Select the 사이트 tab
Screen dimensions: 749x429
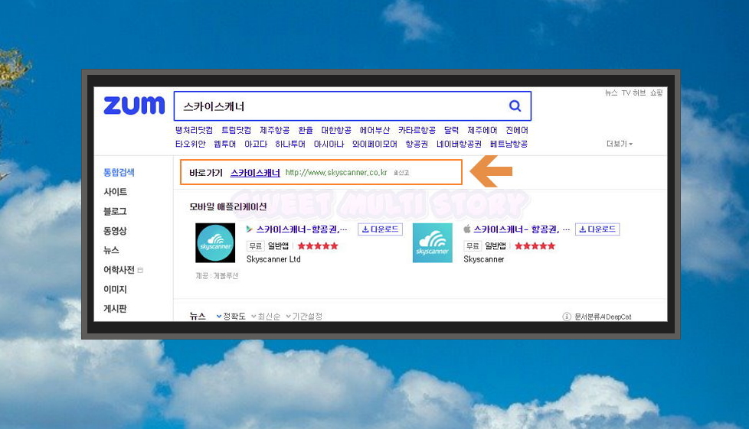(x=115, y=192)
